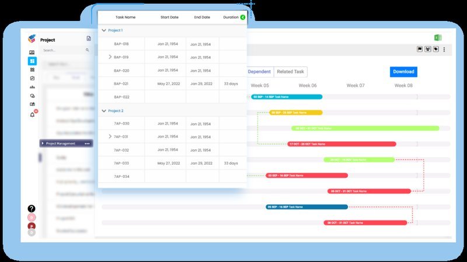This screenshot has width=467, height=262.
Task: Click the 8AP-018 task name cell
Action: pos(121,44)
